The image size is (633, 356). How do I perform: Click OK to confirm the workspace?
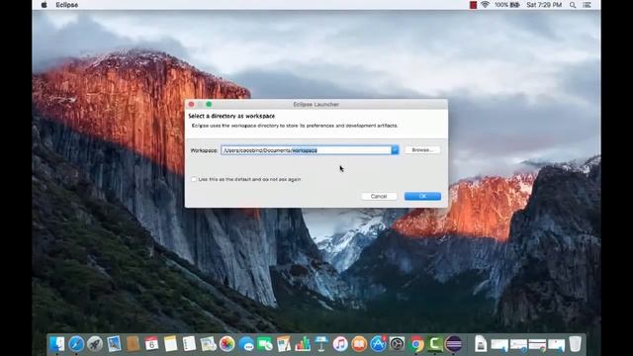click(x=422, y=196)
